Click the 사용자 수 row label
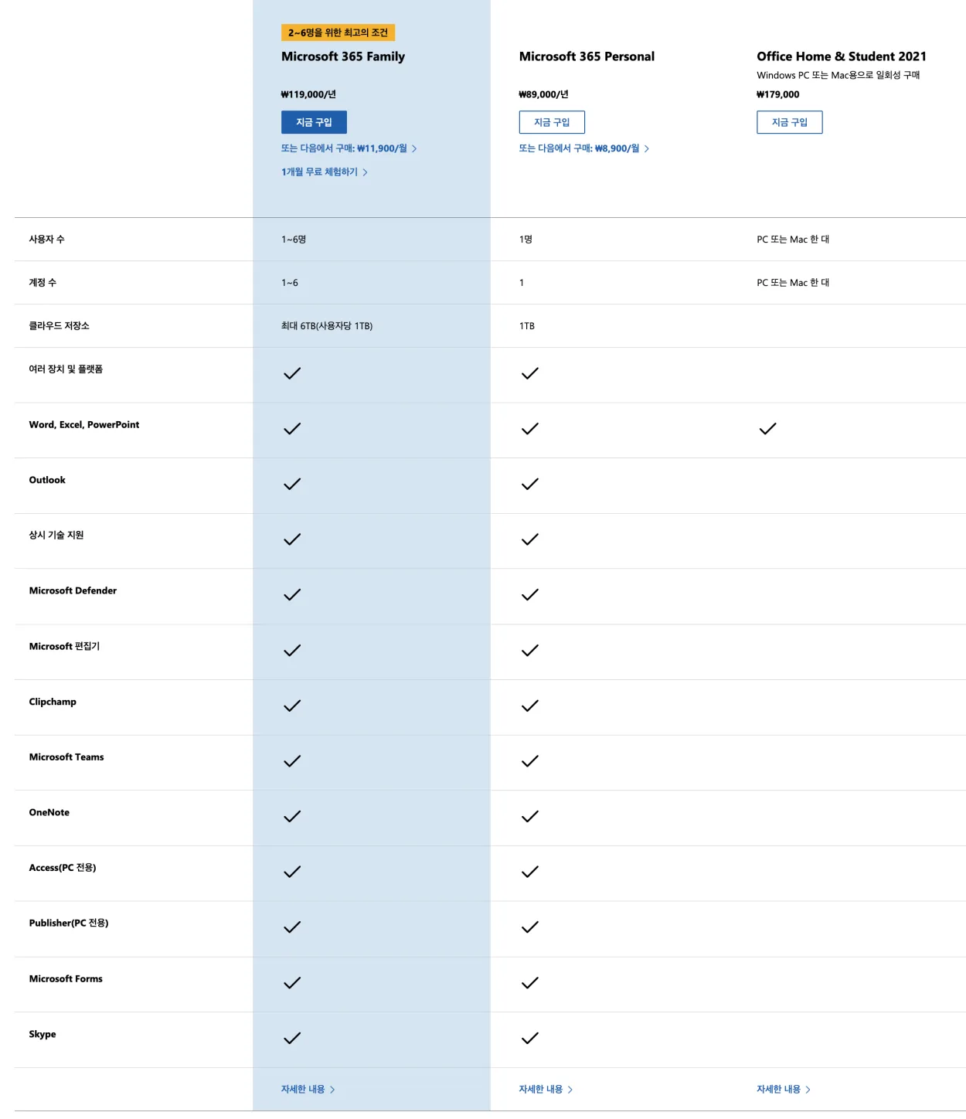This screenshot has width=966, height=1119. pos(46,240)
